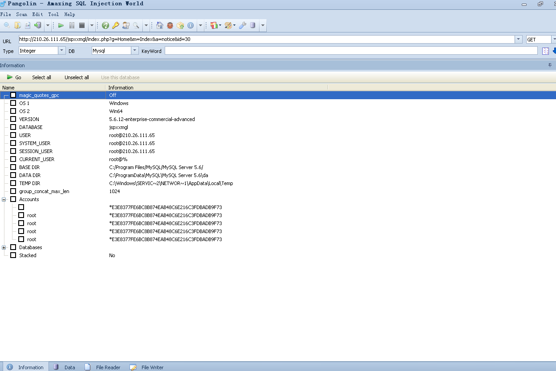Check the BASE DIR checkbox
The width and height of the screenshot is (556, 371).
coord(13,167)
